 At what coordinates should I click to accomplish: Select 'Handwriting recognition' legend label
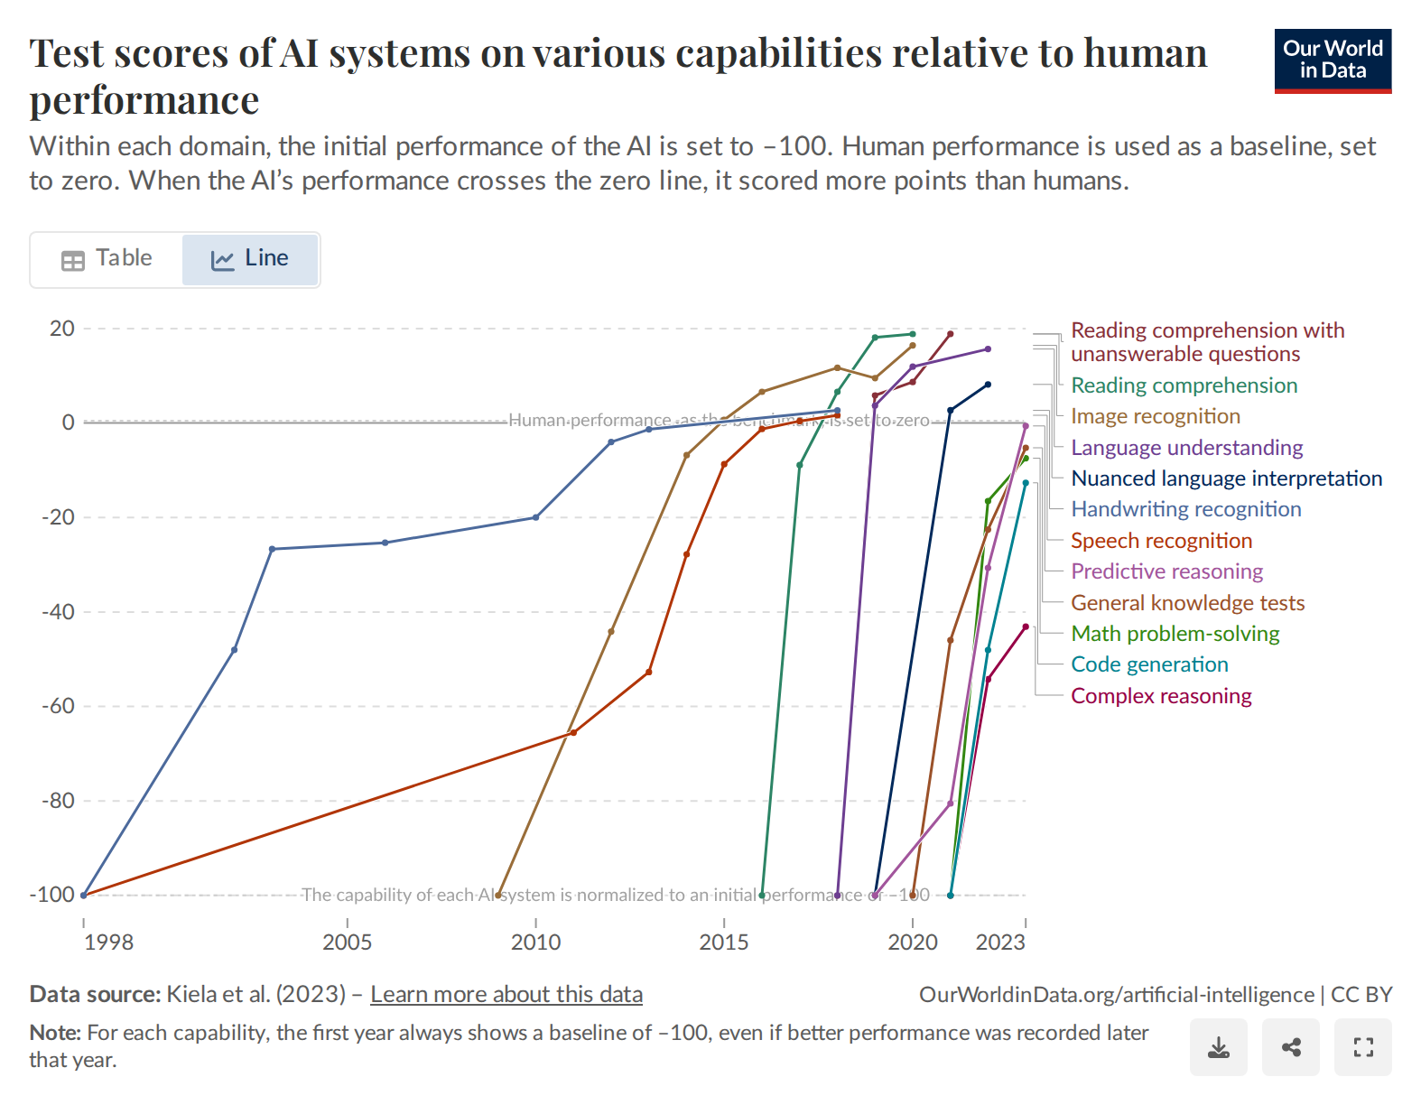pyautogui.click(x=1185, y=509)
